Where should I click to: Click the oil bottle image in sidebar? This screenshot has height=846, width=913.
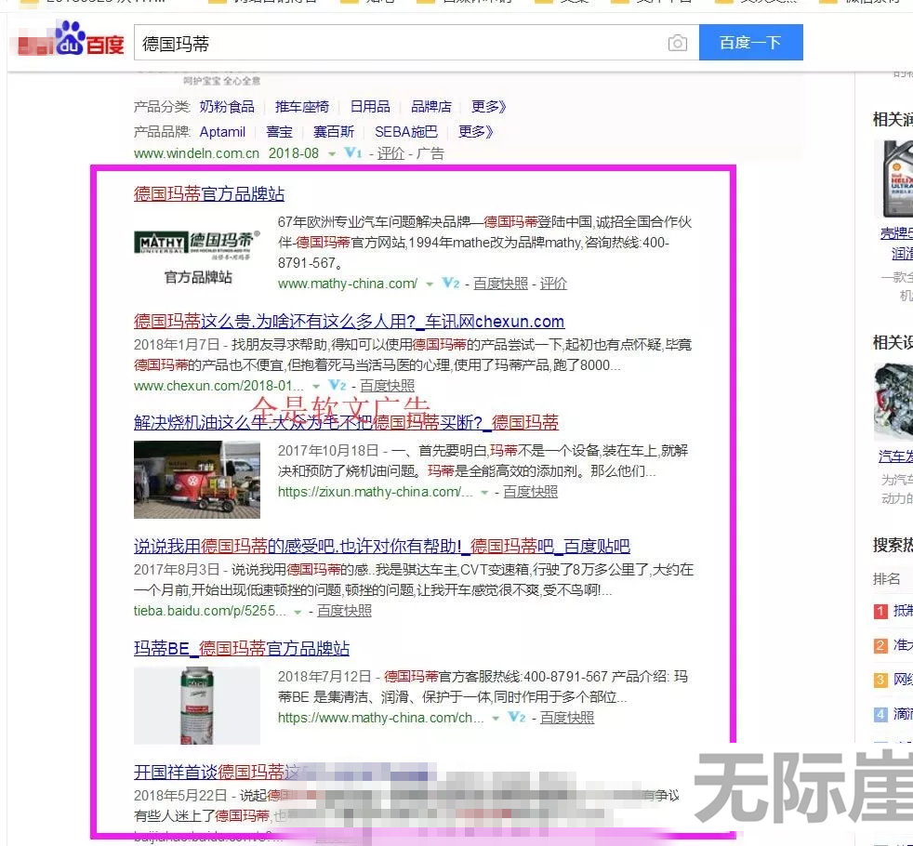pyautogui.click(x=894, y=178)
